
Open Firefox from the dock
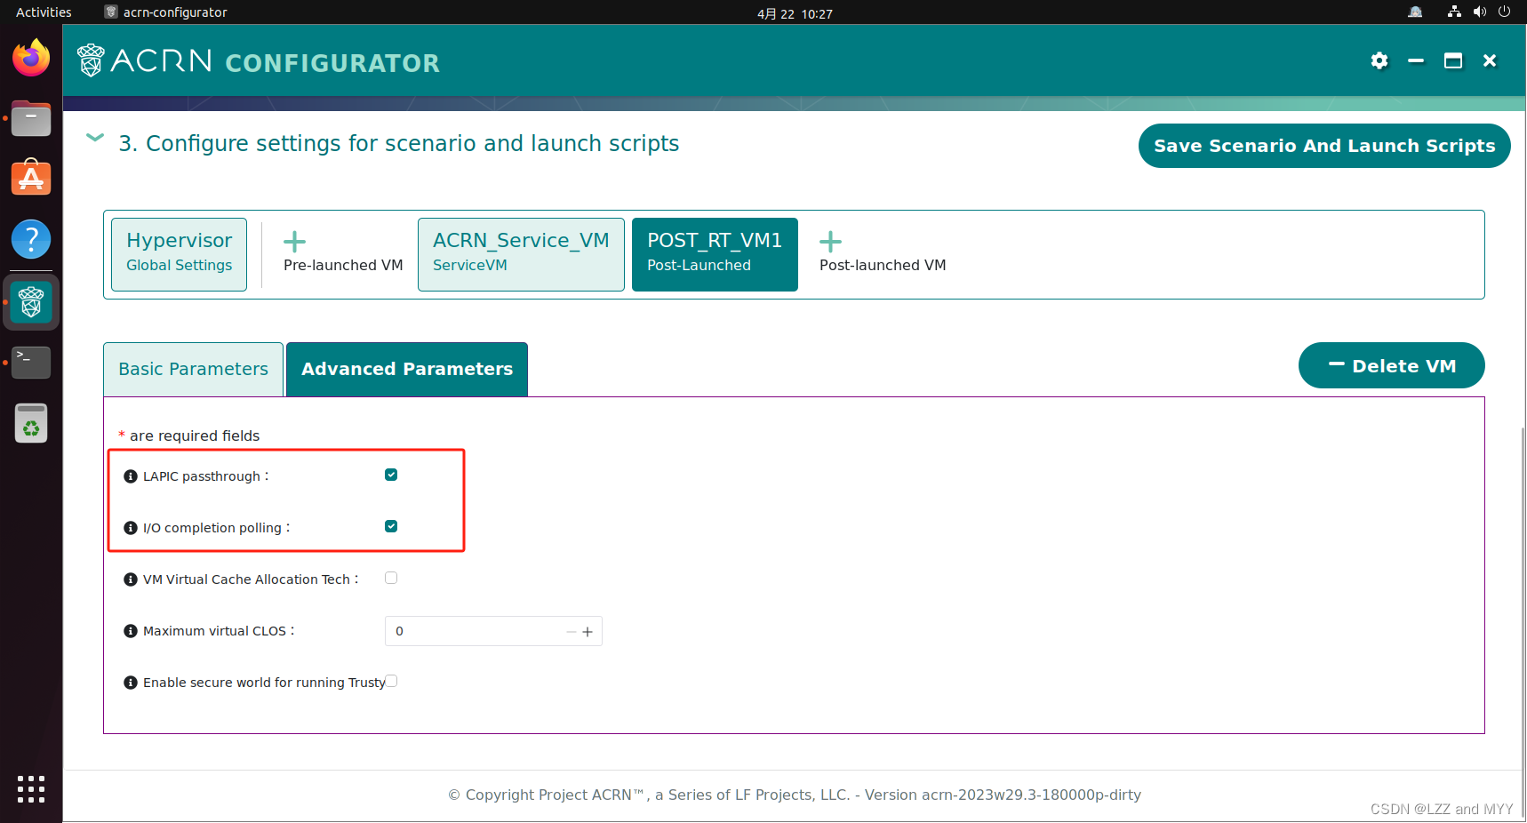pyautogui.click(x=31, y=58)
